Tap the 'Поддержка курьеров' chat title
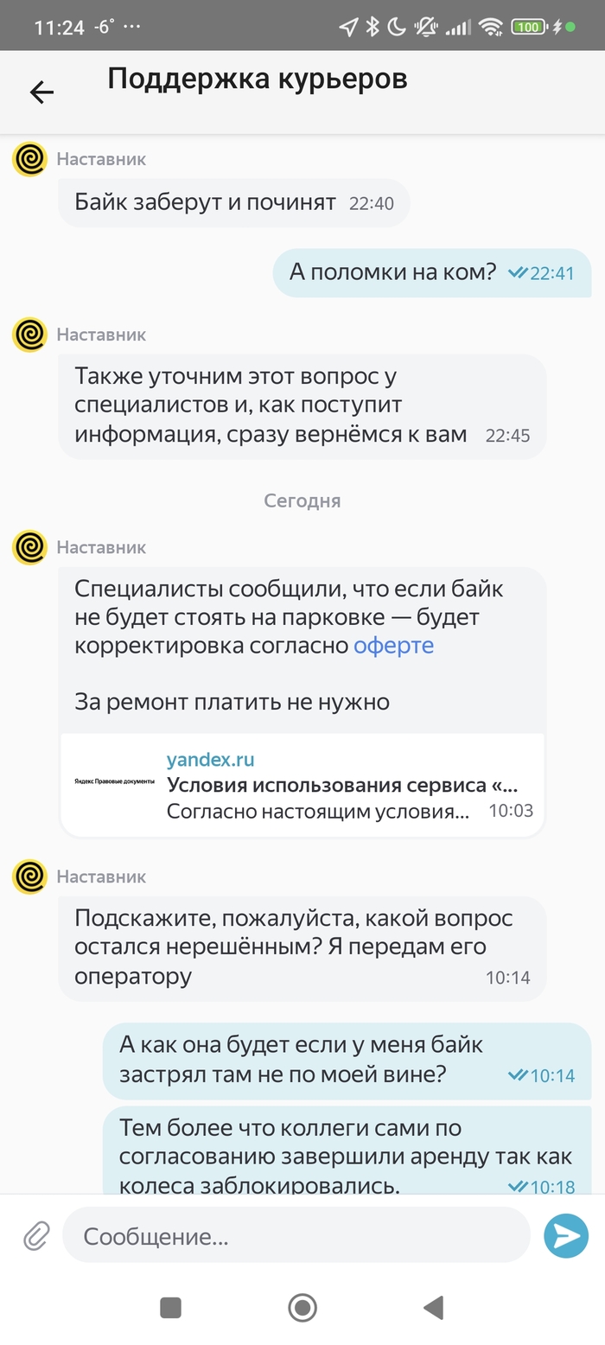The width and height of the screenshot is (605, 1345). (258, 80)
